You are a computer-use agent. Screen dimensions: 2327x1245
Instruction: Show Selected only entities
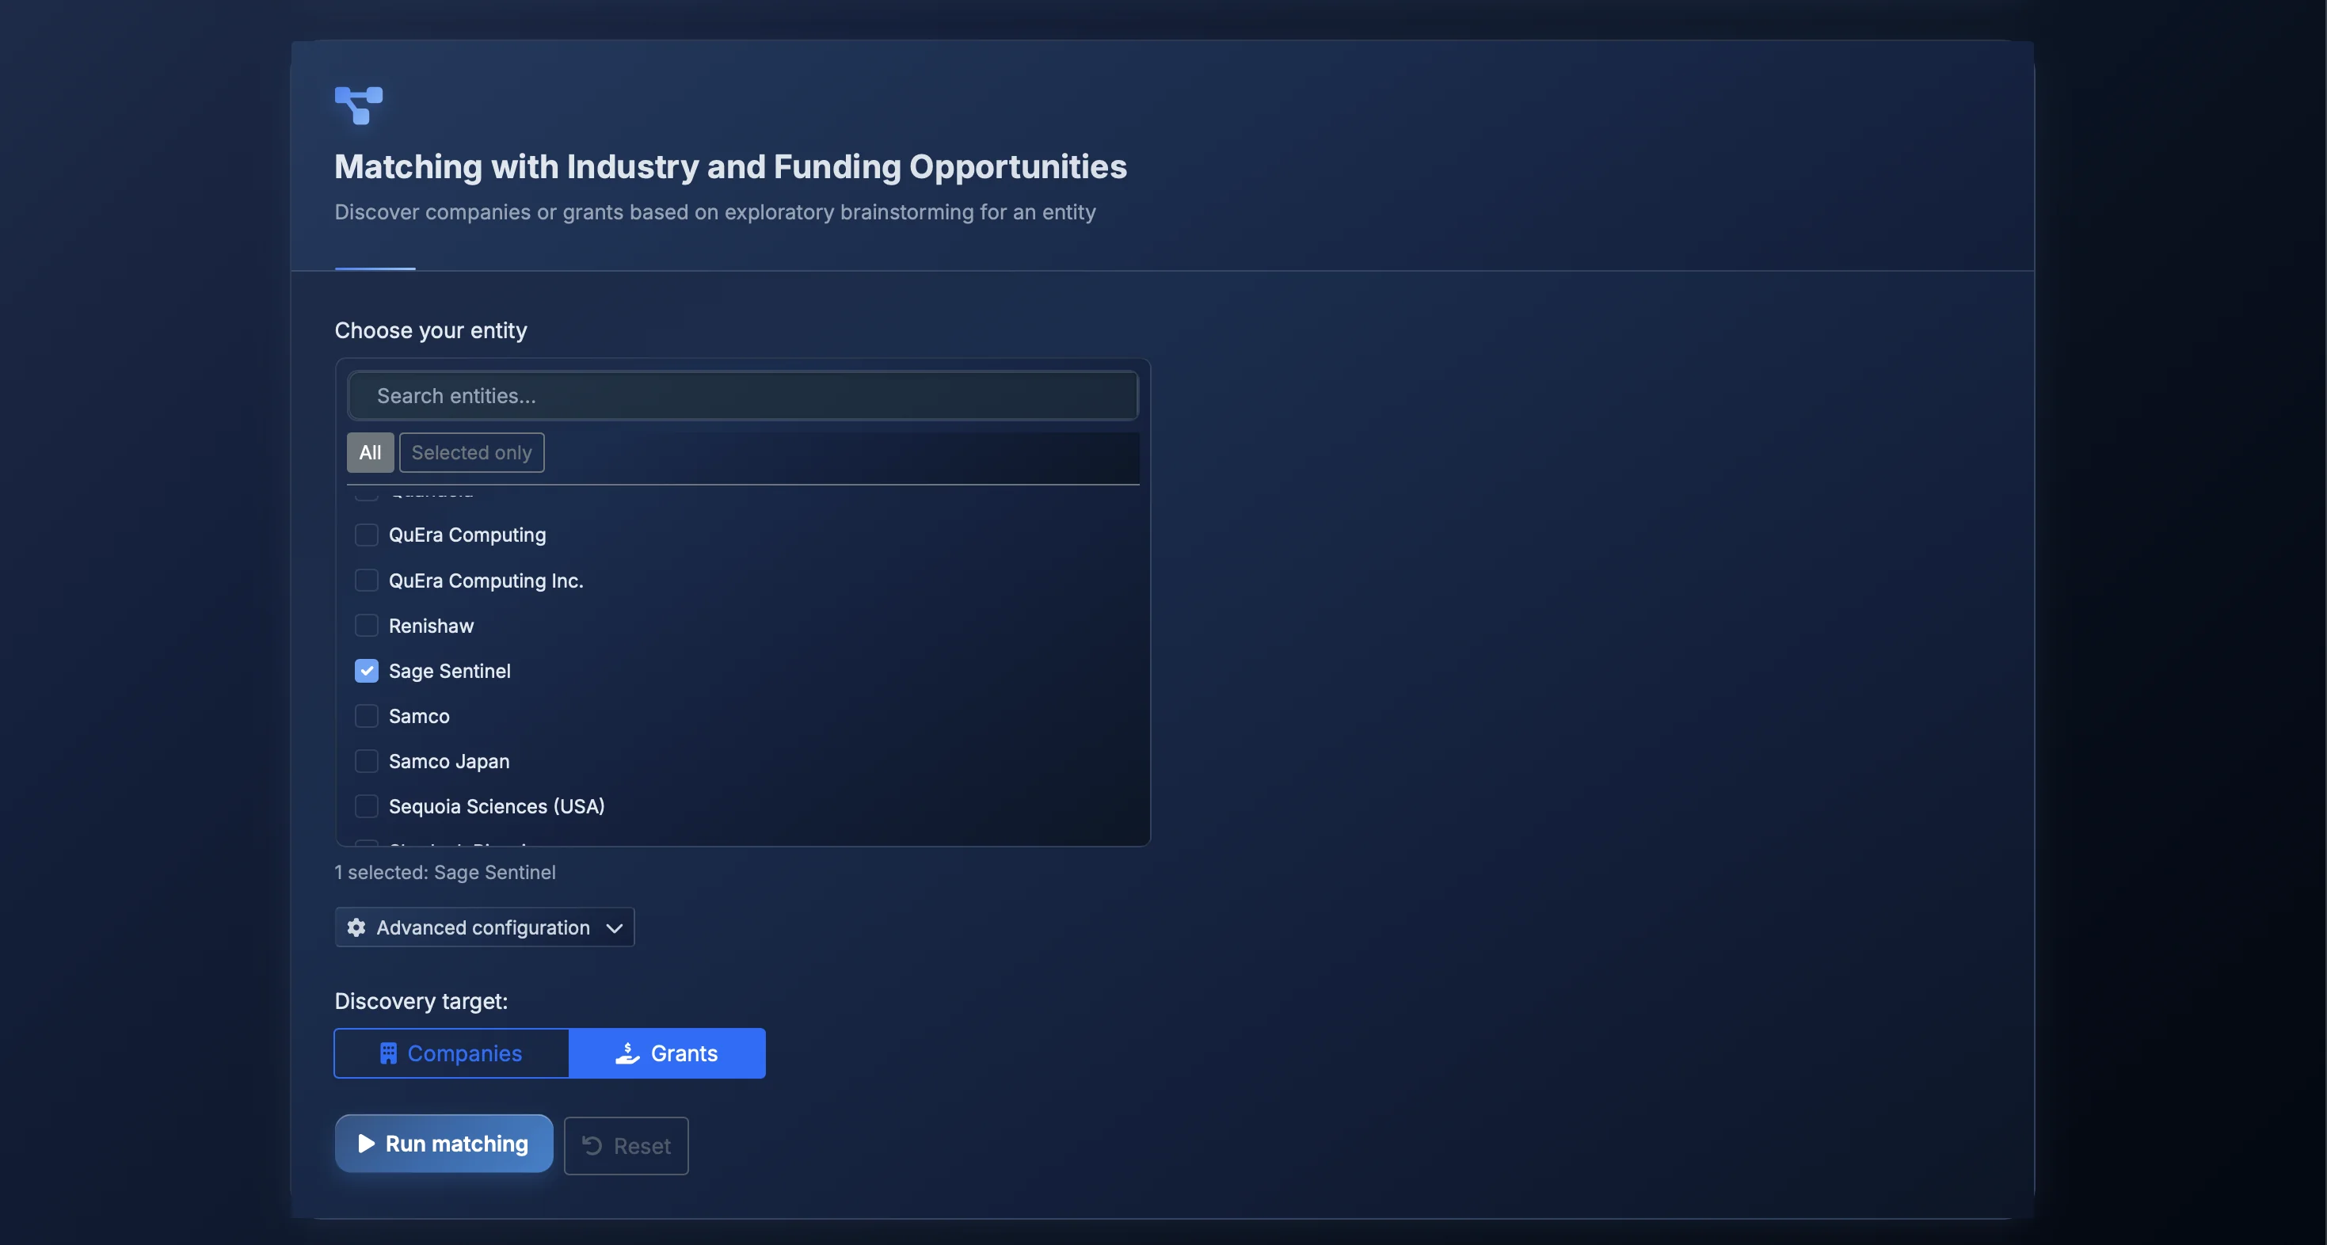(x=471, y=453)
